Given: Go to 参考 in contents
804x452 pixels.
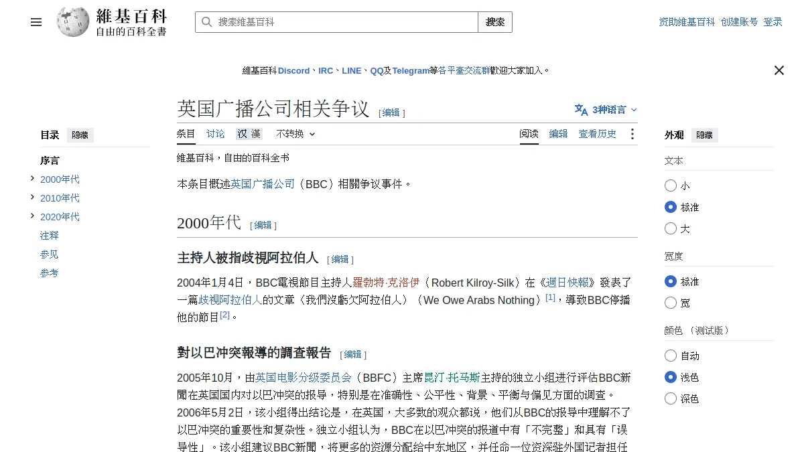Looking at the screenshot, I should pyautogui.click(x=50, y=273).
